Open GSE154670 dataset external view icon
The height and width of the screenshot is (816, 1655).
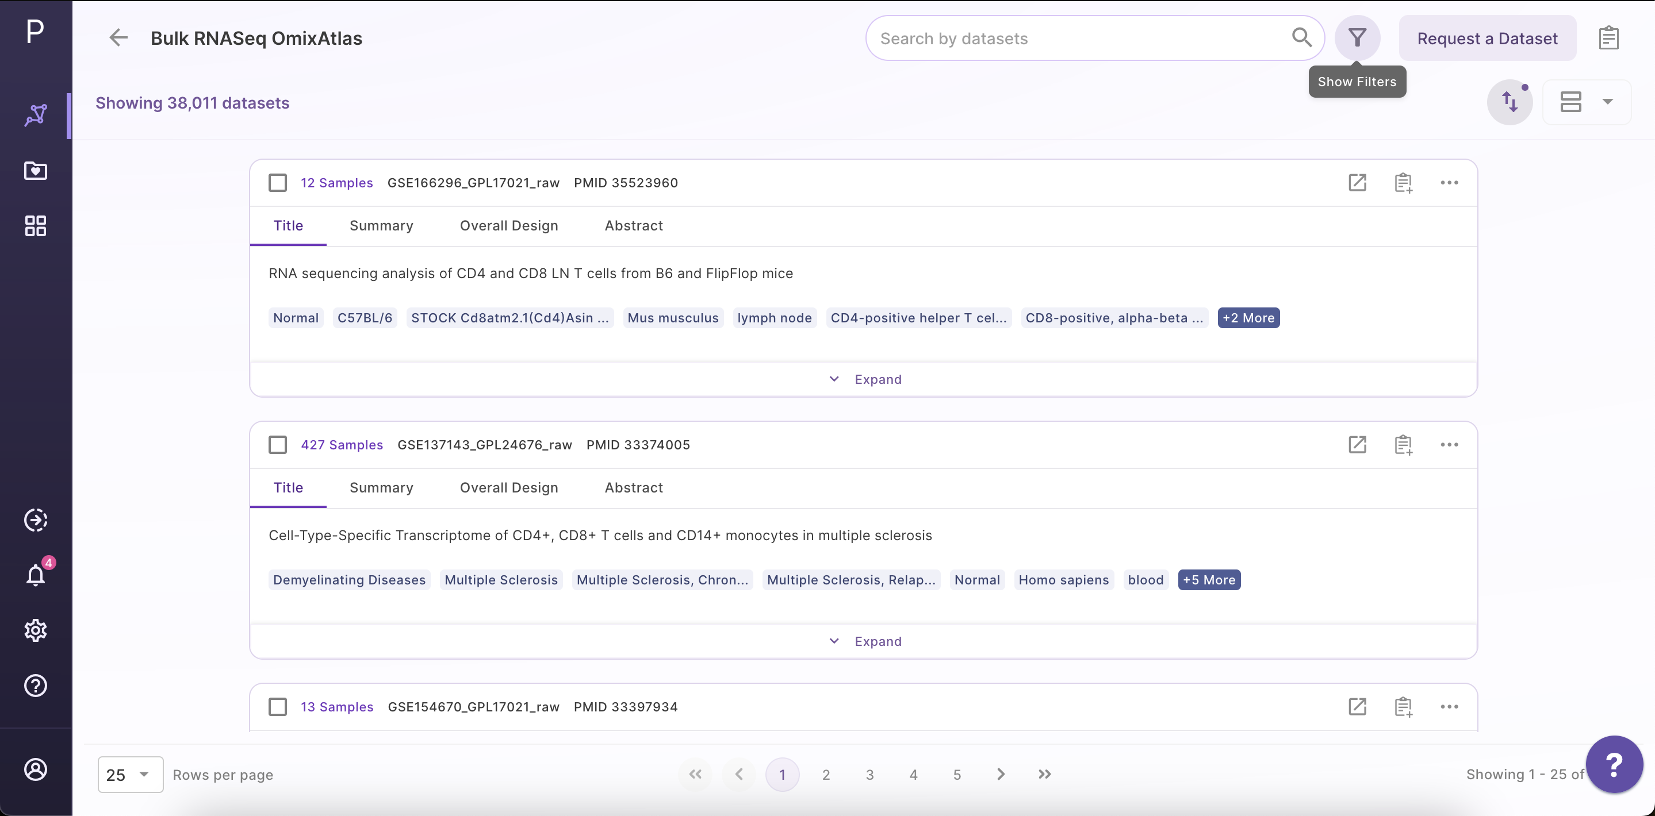tap(1357, 706)
